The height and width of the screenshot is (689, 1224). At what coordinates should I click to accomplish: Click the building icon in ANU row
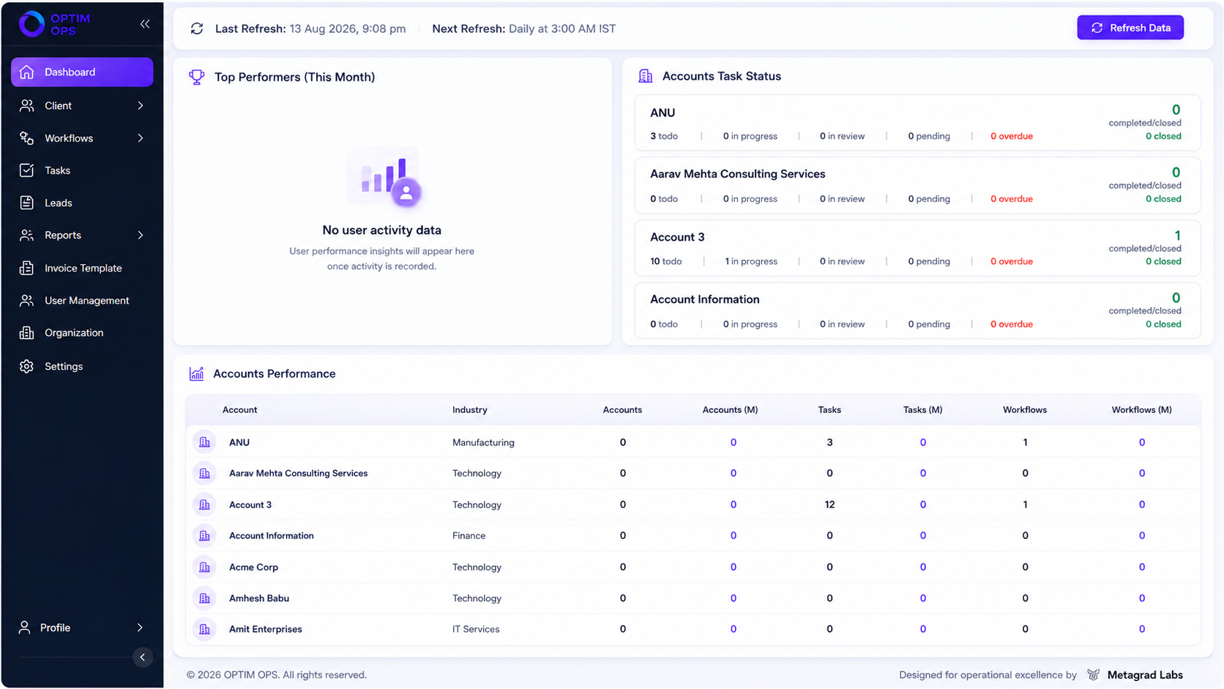(205, 442)
